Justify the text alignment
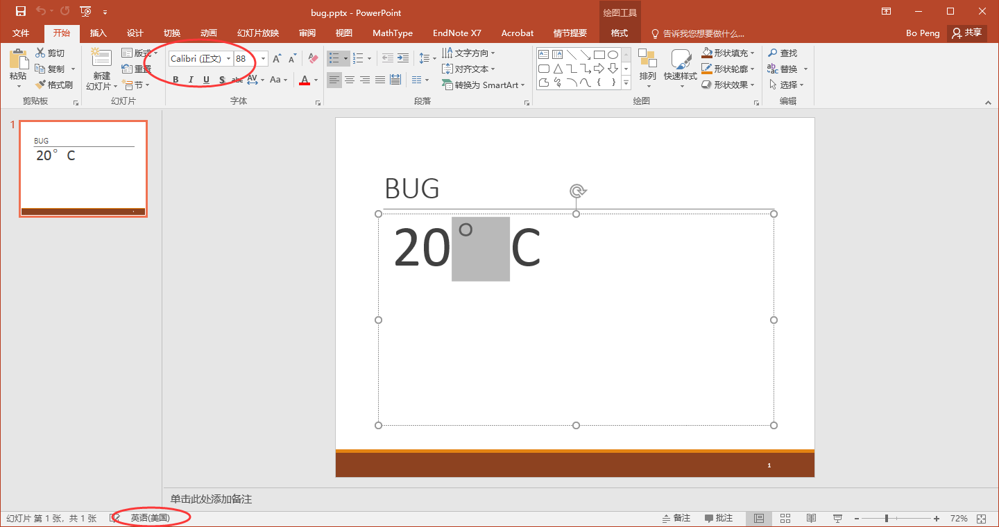Screen dimensions: 999x527 pyautogui.click(x=380, y=80)
